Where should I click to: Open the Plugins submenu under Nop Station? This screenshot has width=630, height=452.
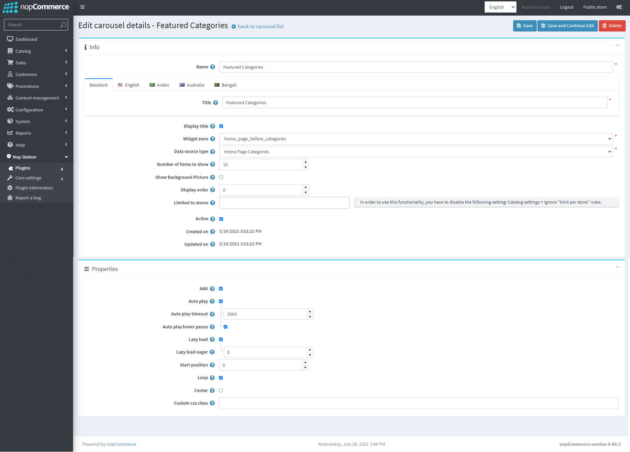tap(37, 168)
